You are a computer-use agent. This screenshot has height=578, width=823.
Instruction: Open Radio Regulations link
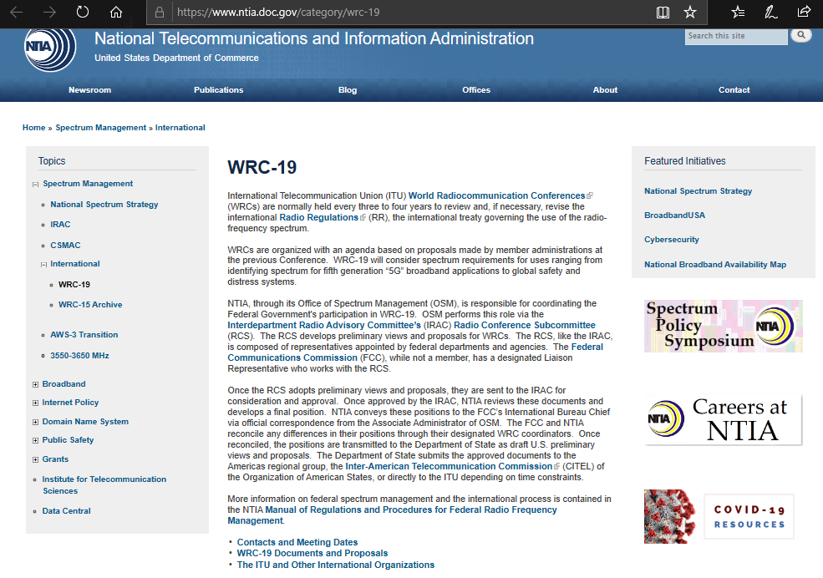pyautogui.click(x=318, y=217)
